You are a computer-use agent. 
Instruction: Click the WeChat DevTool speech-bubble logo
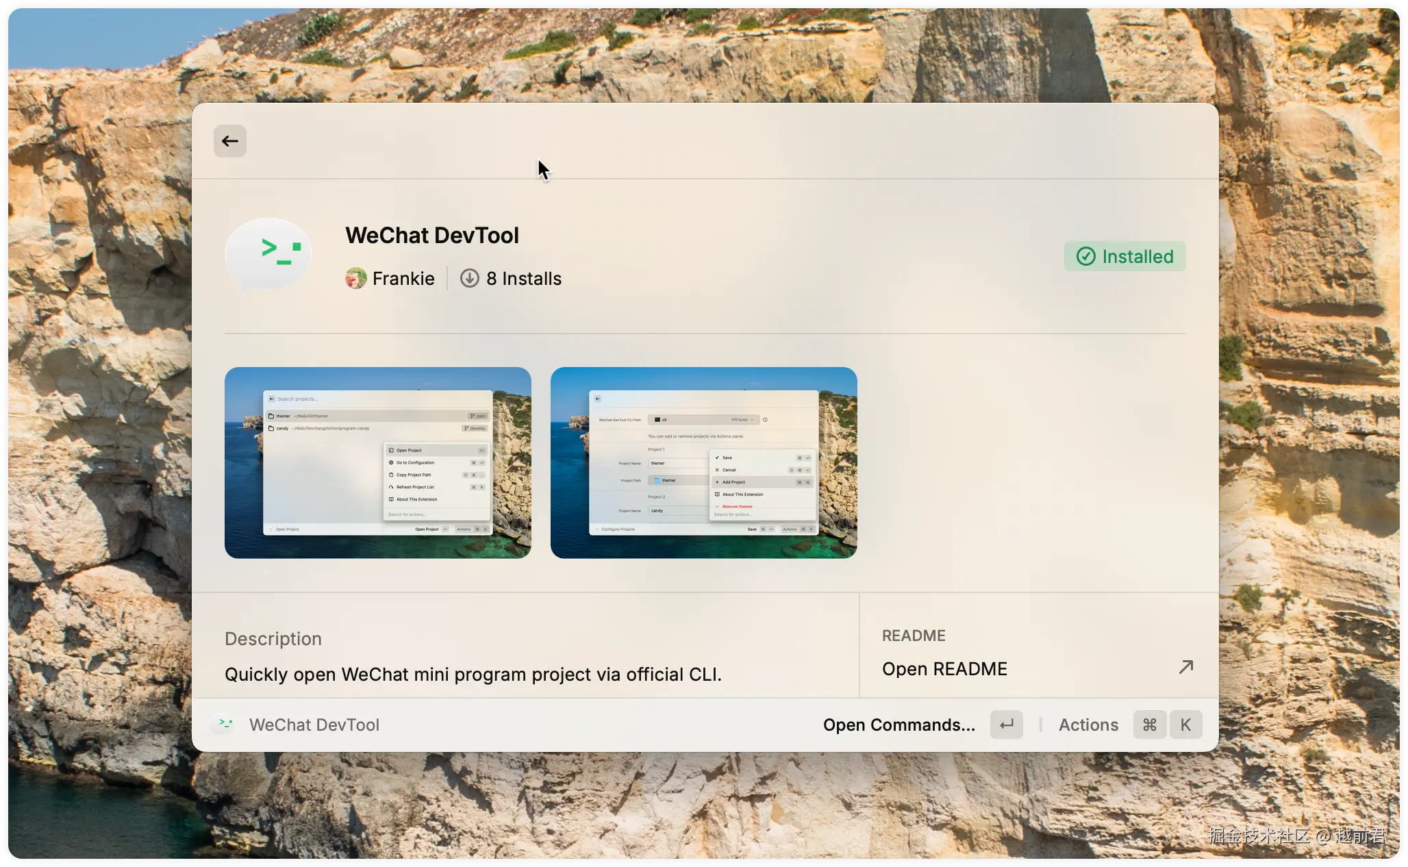[x=268, y=255]
